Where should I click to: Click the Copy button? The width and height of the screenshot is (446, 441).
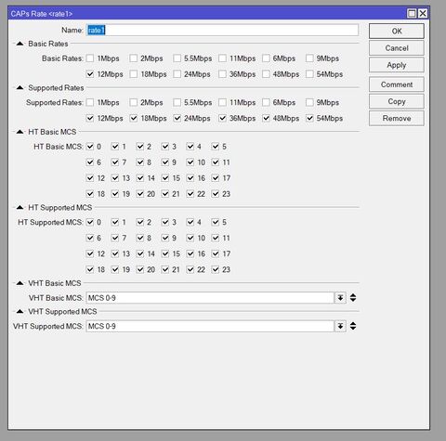(x=397, y=101)
